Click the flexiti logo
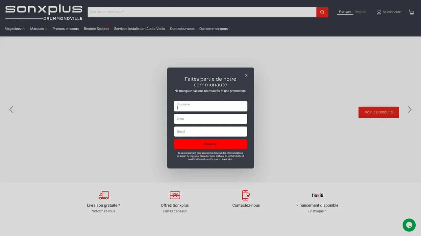 317,195
